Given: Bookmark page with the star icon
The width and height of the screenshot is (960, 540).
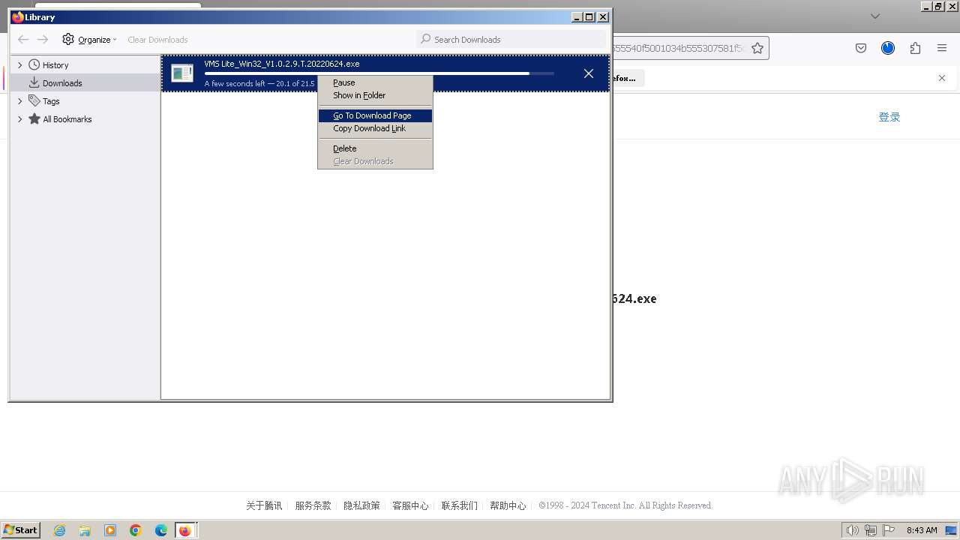Looking at the screenshot, I should [x=757, y=48].
